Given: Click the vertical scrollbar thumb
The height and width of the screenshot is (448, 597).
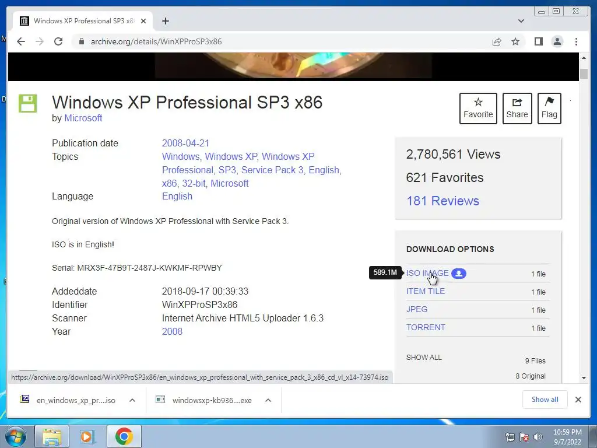Looking at the screenshot, I should (x=584, y=73).
